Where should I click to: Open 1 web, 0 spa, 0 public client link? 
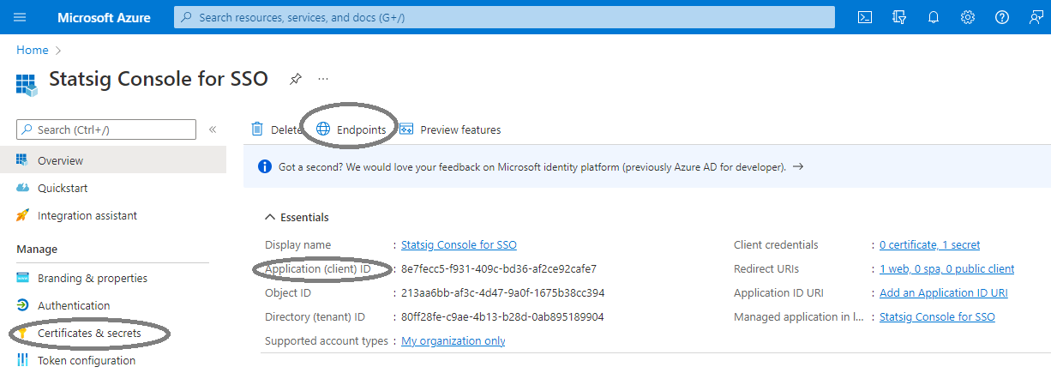pos(946,269)
